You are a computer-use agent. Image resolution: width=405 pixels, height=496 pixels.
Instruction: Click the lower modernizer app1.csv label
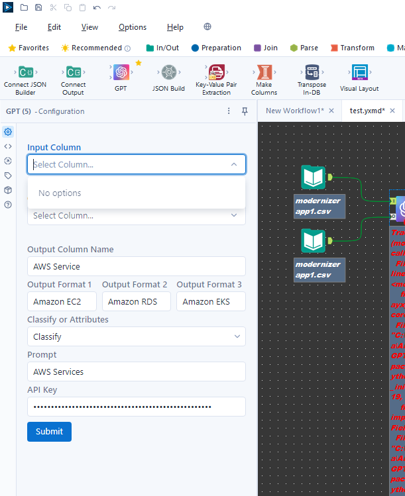click(x=319, y=270)
